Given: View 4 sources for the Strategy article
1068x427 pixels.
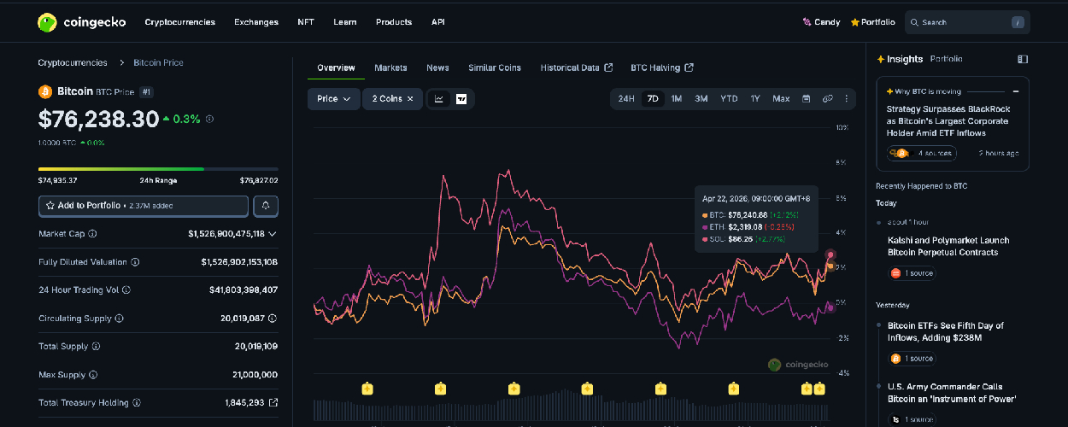Looking at the screenshot, I should click(921, 153).
